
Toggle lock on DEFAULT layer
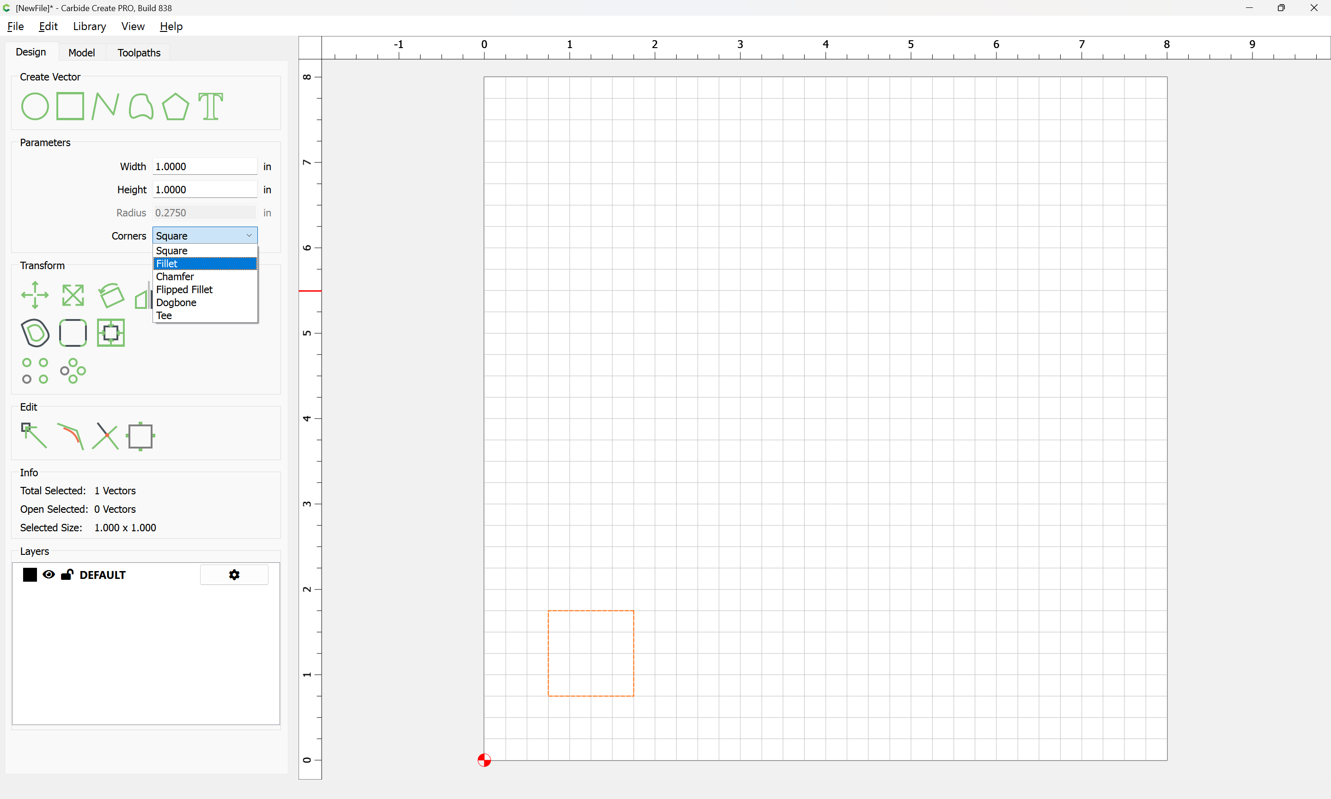pos(67,574)
